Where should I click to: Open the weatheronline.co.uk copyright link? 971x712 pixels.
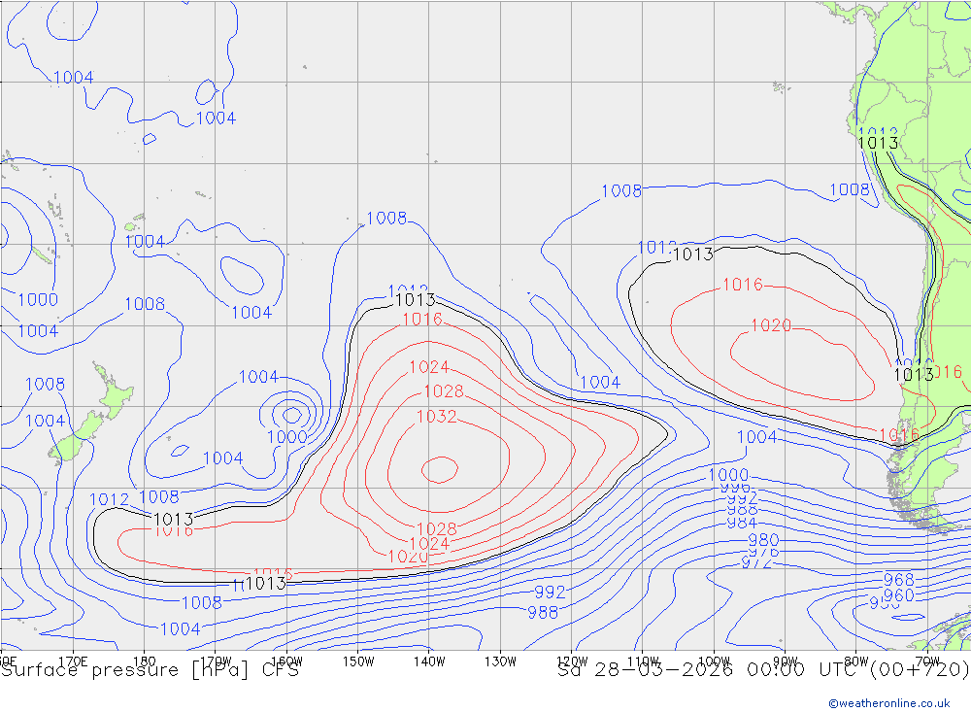pyautogui.click(x=888, y=703)
